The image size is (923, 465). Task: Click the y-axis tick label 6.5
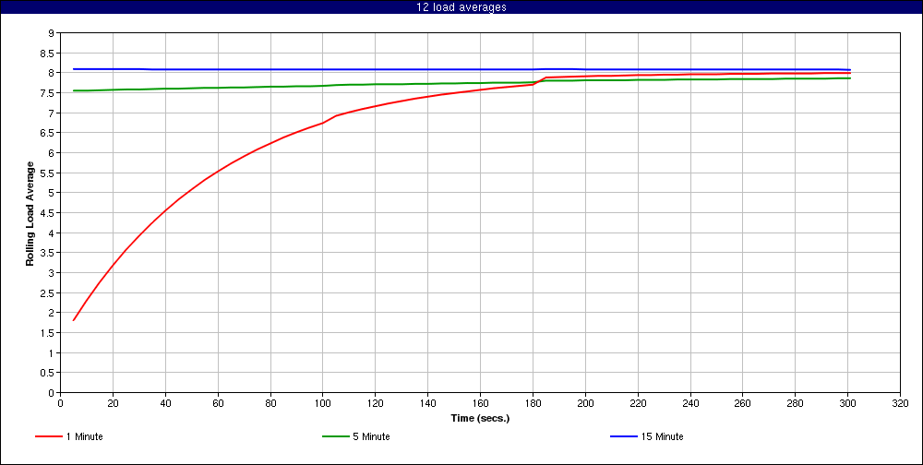[x=48, y=133]
